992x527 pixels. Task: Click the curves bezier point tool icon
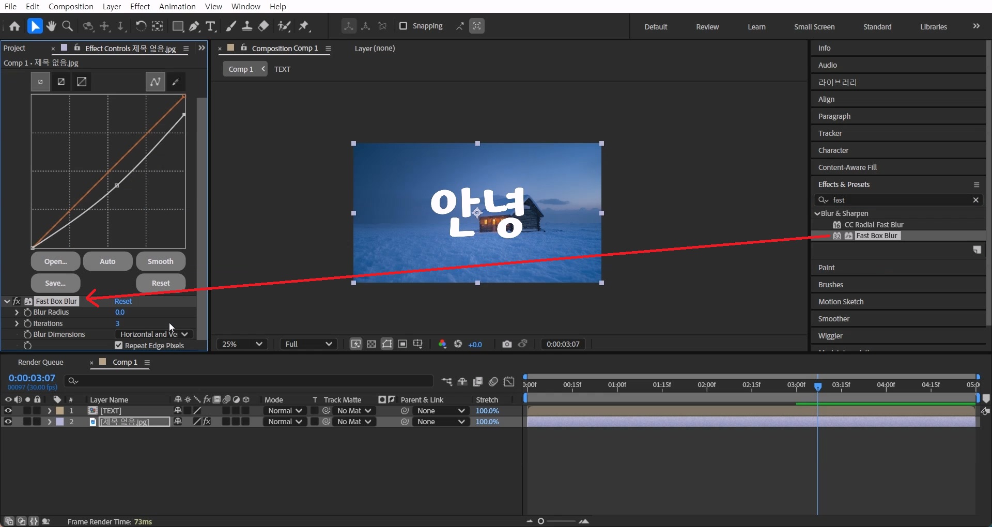coord(155,82)
